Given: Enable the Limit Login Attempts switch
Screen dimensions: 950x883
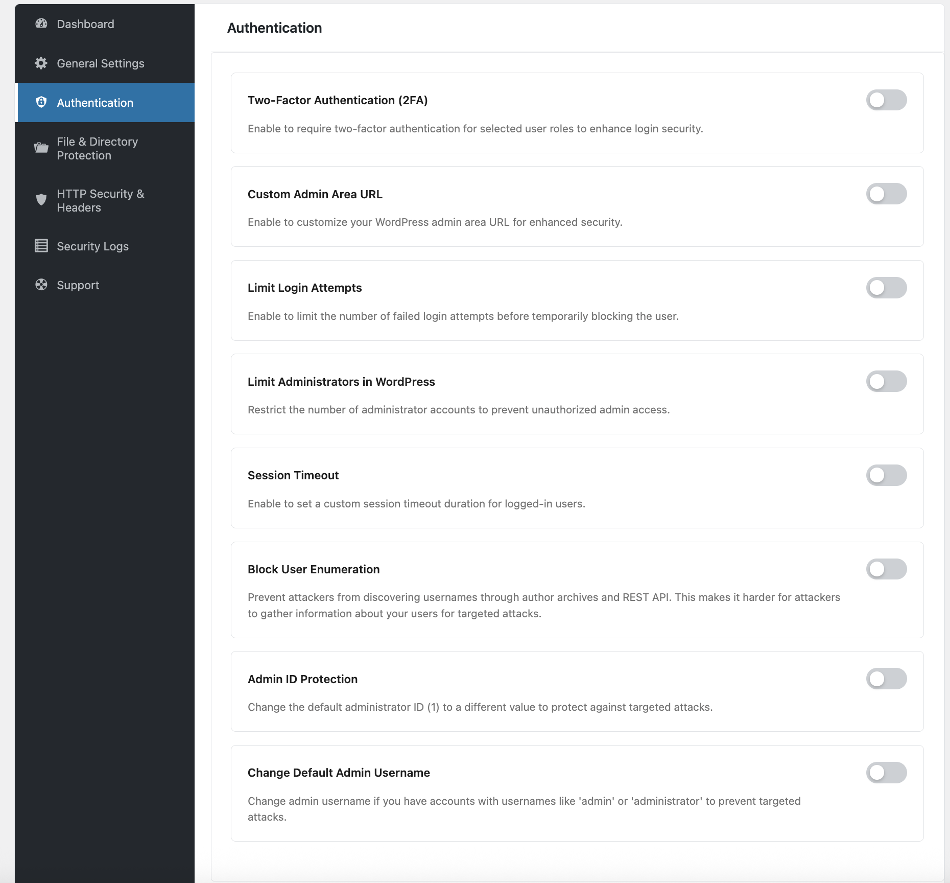Looking at the screenshot, I should pyautogui.click(x=886, y=288).
